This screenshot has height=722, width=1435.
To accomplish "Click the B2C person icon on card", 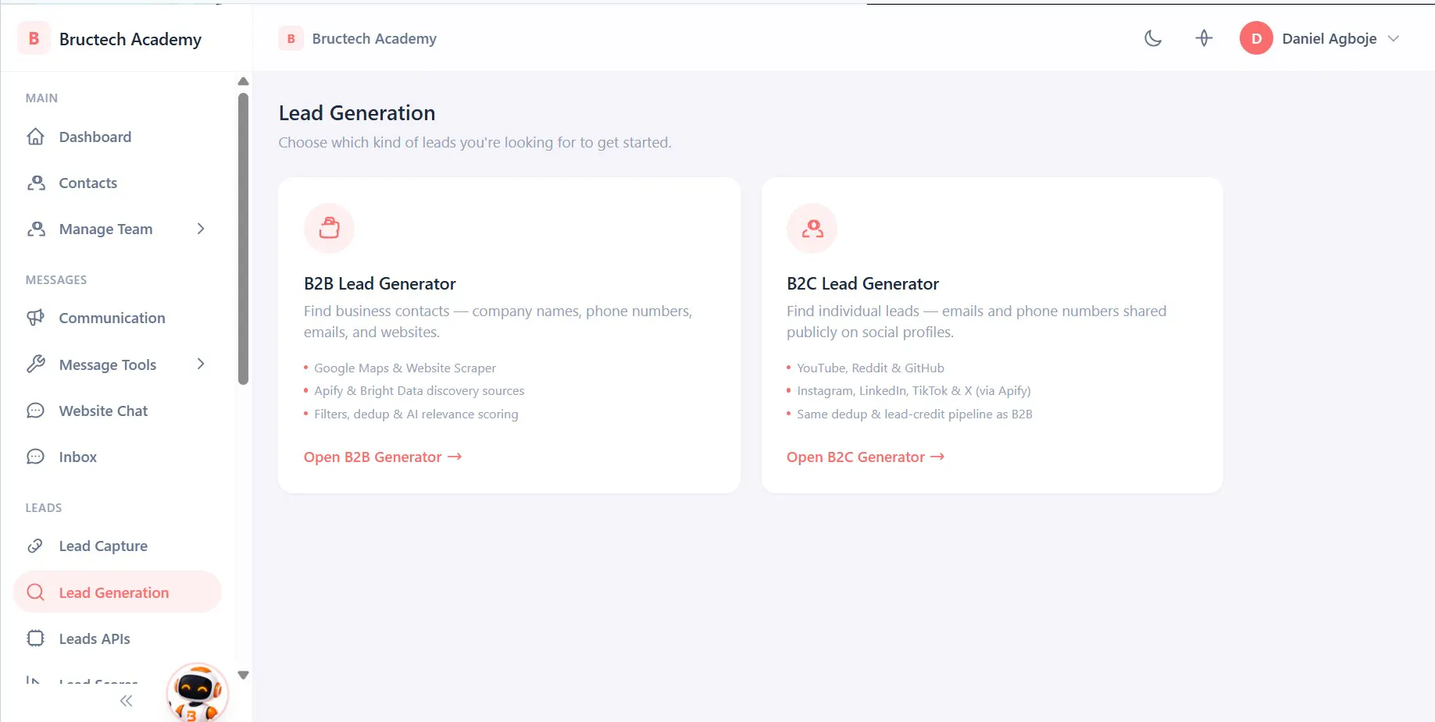I will coord(812,228).
